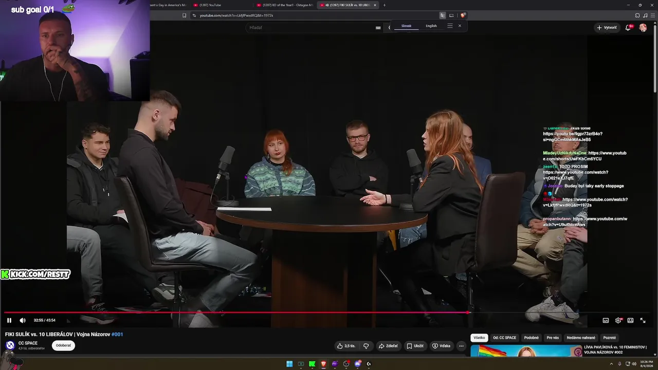Select English in the translate popup
The height and width of the screenshot is (370, 658).
pyautogui.click(x=431, y=26)
